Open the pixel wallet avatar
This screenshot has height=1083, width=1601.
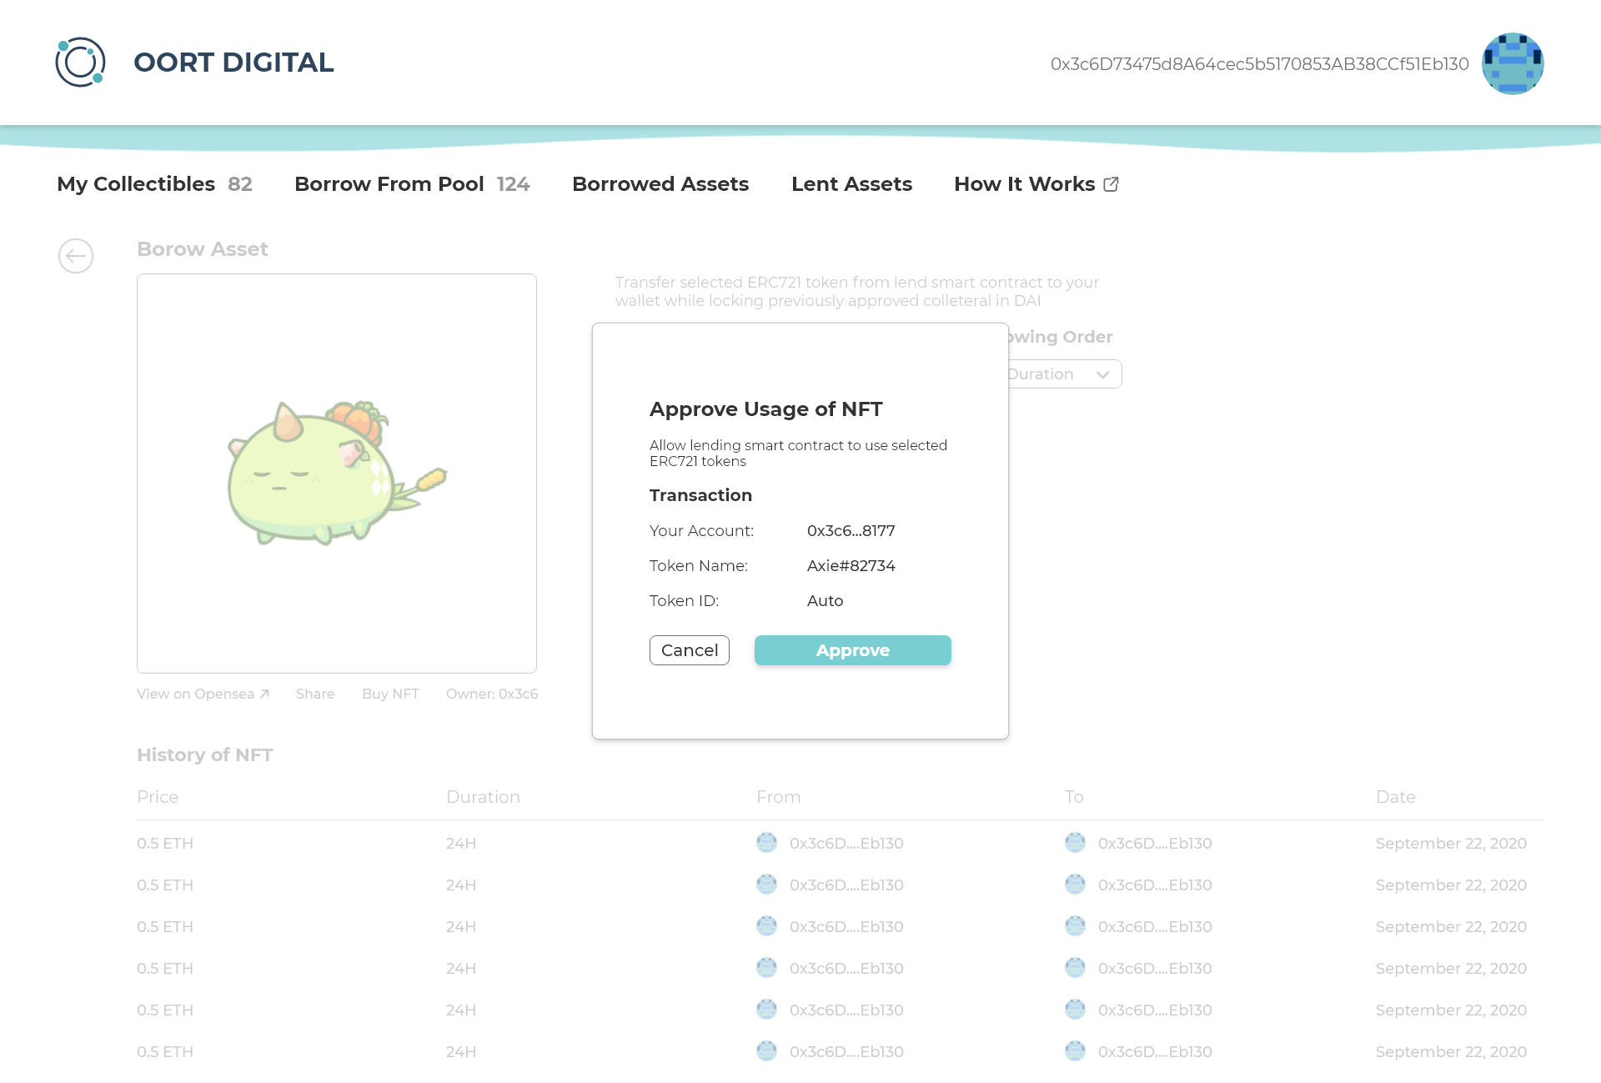pos(1513,63)
